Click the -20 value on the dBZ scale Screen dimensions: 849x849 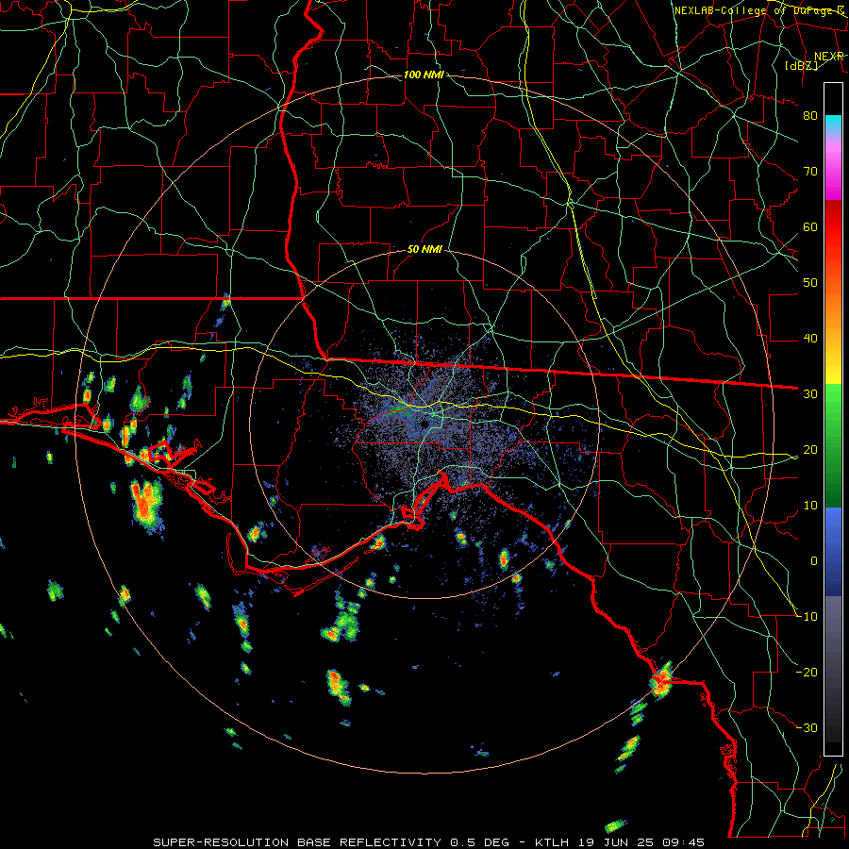[807, 672]
